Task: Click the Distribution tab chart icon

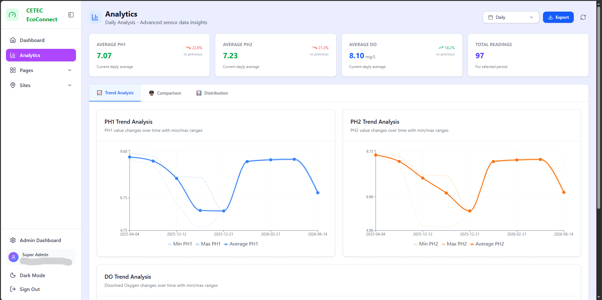Action: 199,93
